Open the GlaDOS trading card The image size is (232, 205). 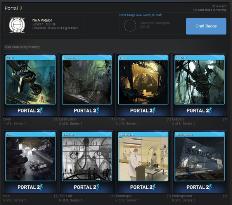point(199,85)
